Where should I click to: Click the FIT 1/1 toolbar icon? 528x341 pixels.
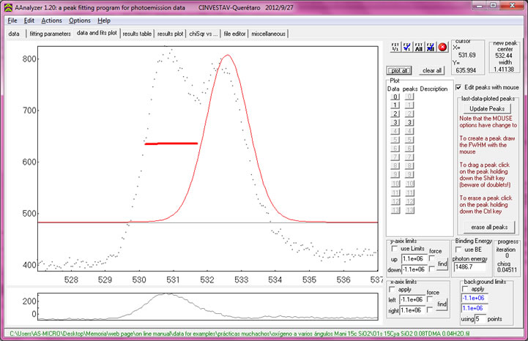[x=395, y=47]
